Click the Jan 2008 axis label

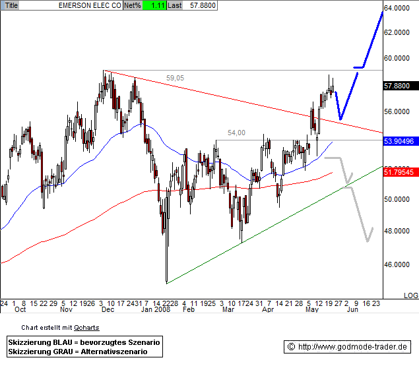(156, 309)
